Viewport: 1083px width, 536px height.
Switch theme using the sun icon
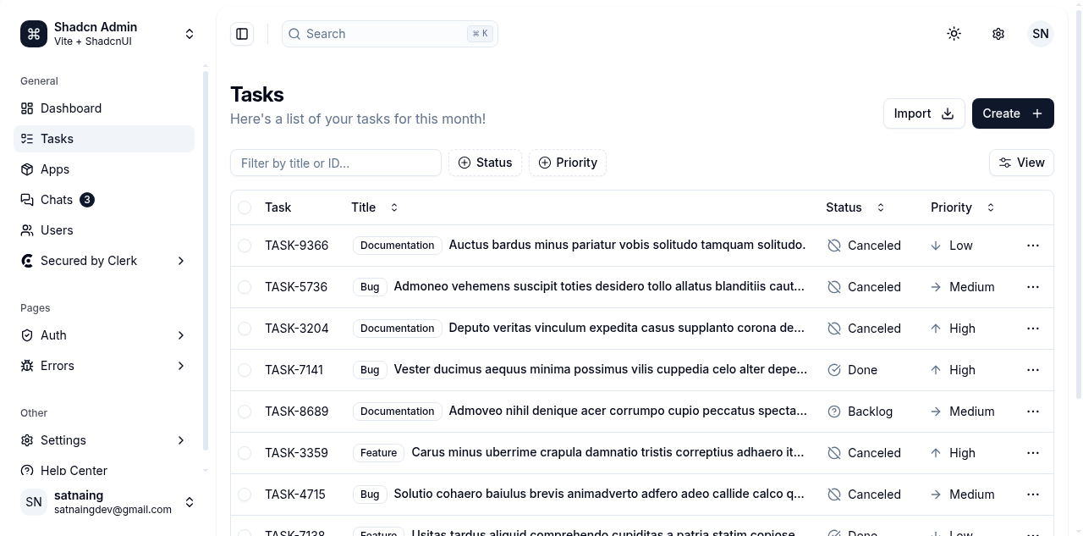tap(954, 34)
